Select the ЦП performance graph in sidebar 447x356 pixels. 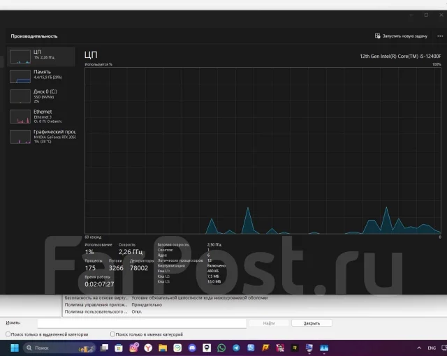pyautogui.click(x=41, y=57)
